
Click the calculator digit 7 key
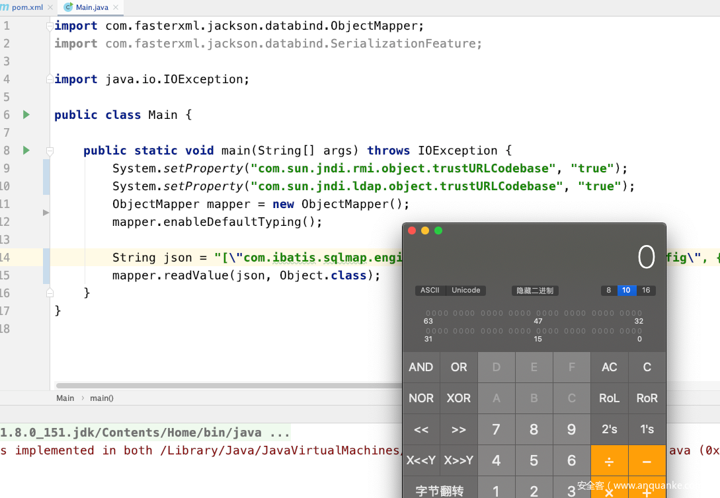point(497,429)
